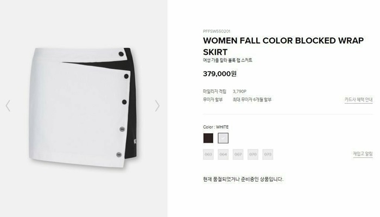Click the Korean product name subtitle

click(227, 60)
